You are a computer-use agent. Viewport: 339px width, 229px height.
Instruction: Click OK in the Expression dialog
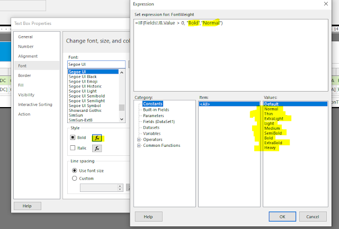click(282, 217)
